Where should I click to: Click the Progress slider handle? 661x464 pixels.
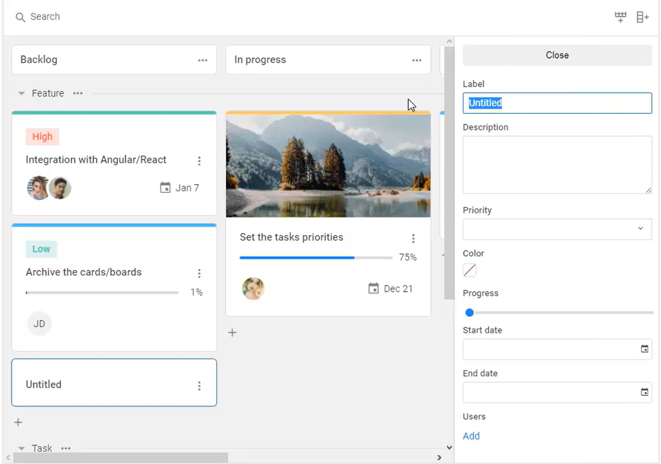[x=469, y=312]
